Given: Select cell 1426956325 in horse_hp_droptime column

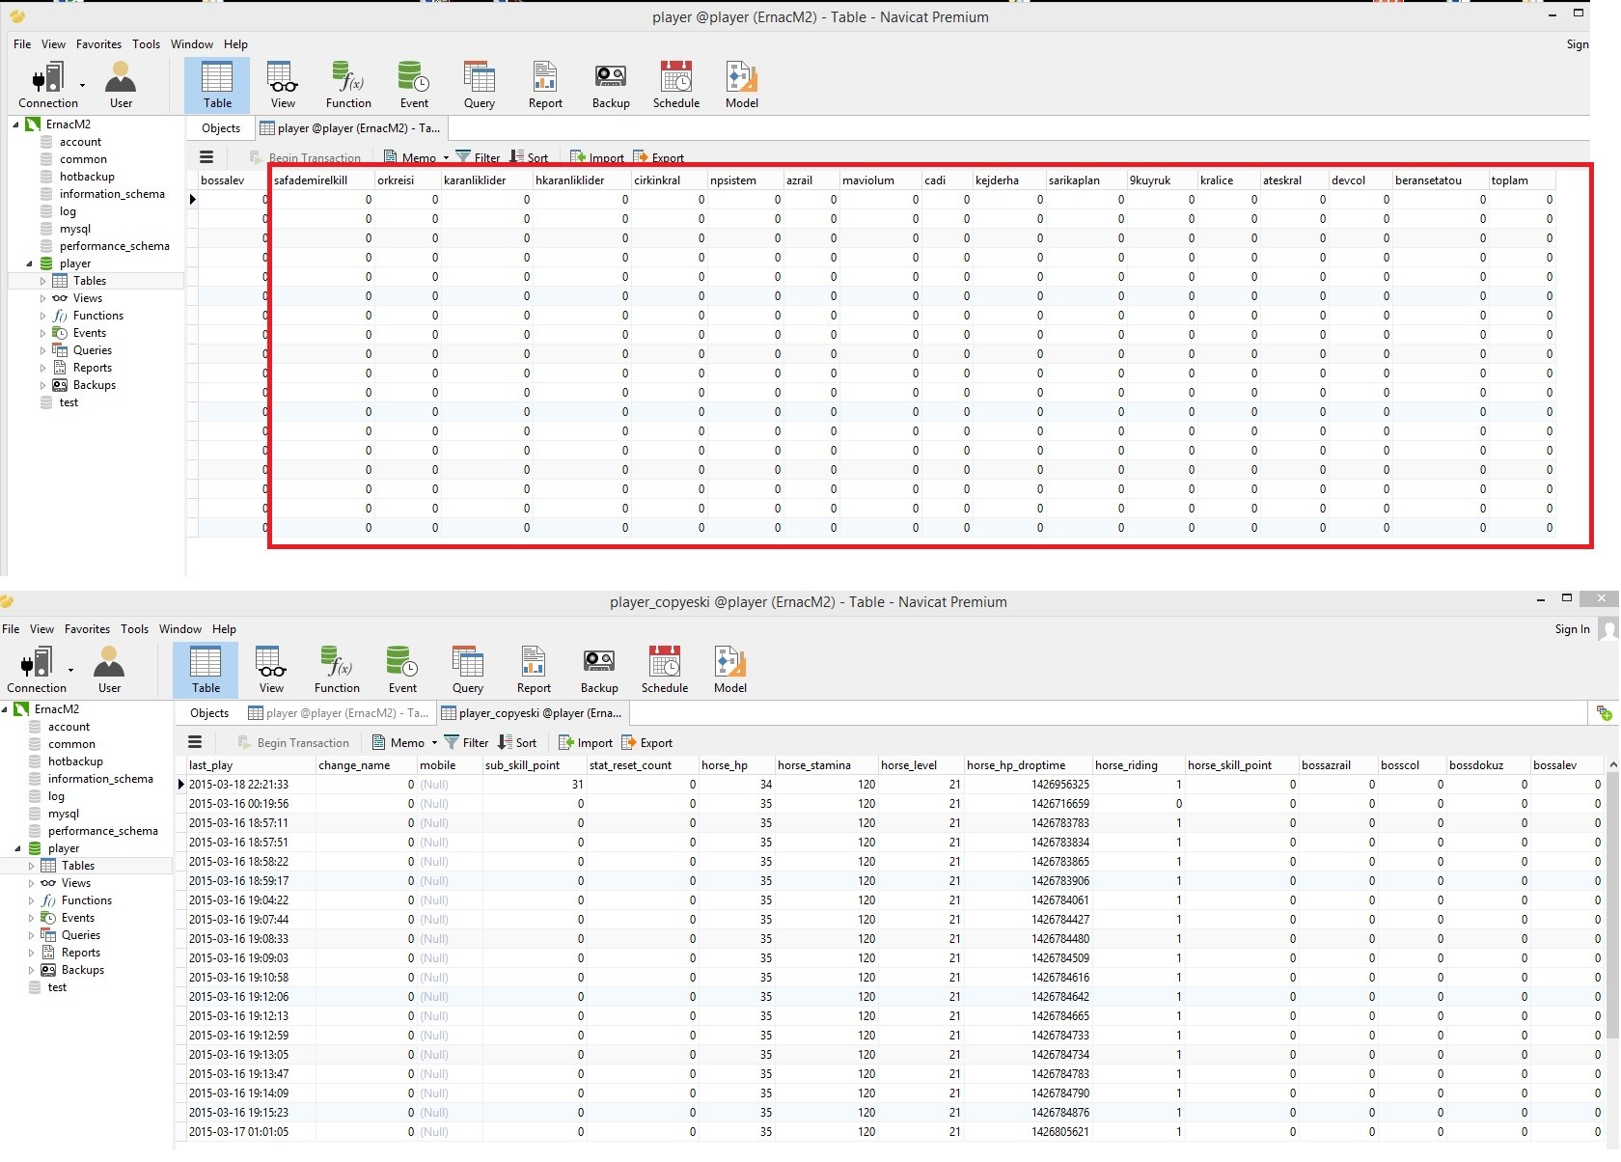Looking at the screenshot, I should coord(1029,785).
